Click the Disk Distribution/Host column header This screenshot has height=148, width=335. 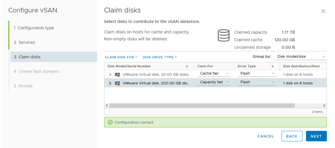point(301,66)
